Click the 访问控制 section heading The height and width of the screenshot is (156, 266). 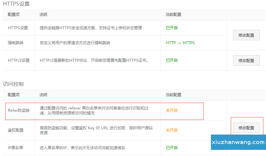pos(13,84)
